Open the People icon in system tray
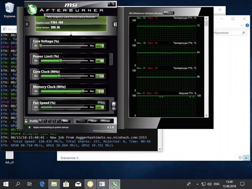 tap(189, 184)
